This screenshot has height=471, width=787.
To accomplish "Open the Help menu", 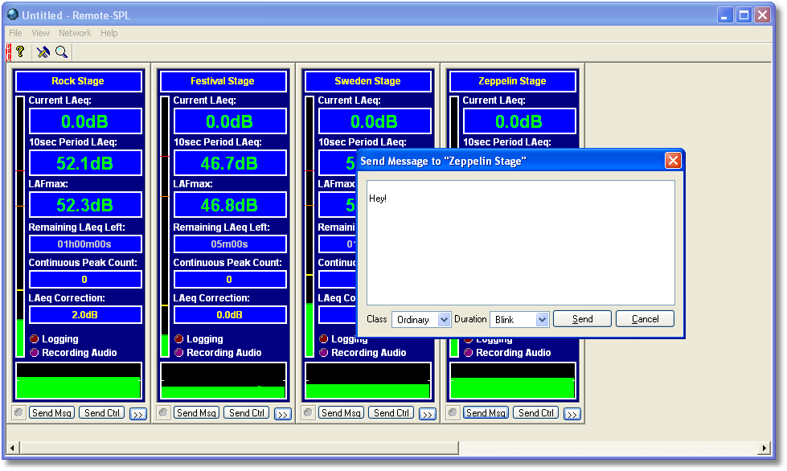I will [109, 33].
